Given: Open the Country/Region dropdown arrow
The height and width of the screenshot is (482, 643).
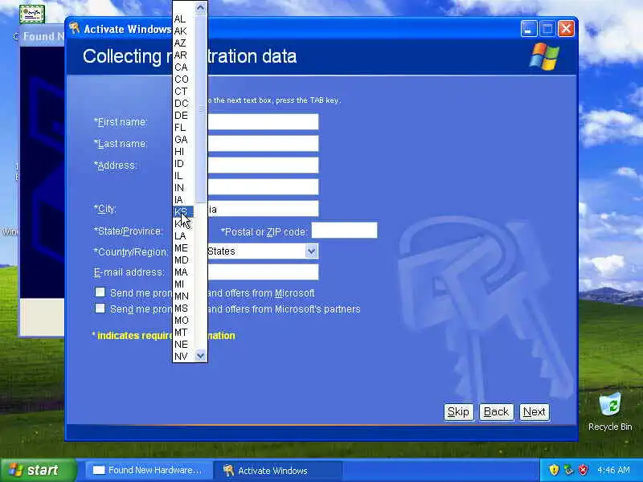Looking at the screenshot, I should click(x=311, y=251).
